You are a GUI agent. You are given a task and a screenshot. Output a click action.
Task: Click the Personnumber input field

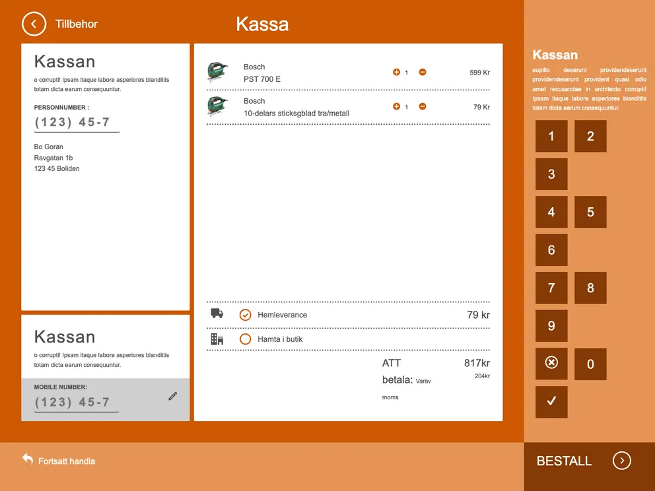pos(76,123)
